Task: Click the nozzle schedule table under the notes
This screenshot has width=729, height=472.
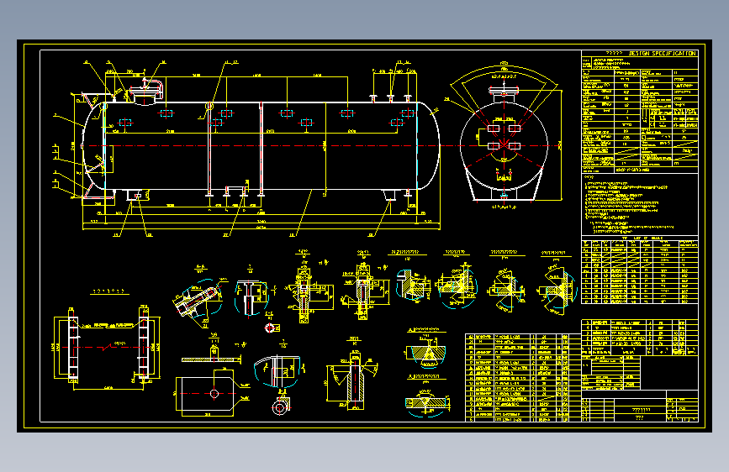Action: click(x=640, y=270)
